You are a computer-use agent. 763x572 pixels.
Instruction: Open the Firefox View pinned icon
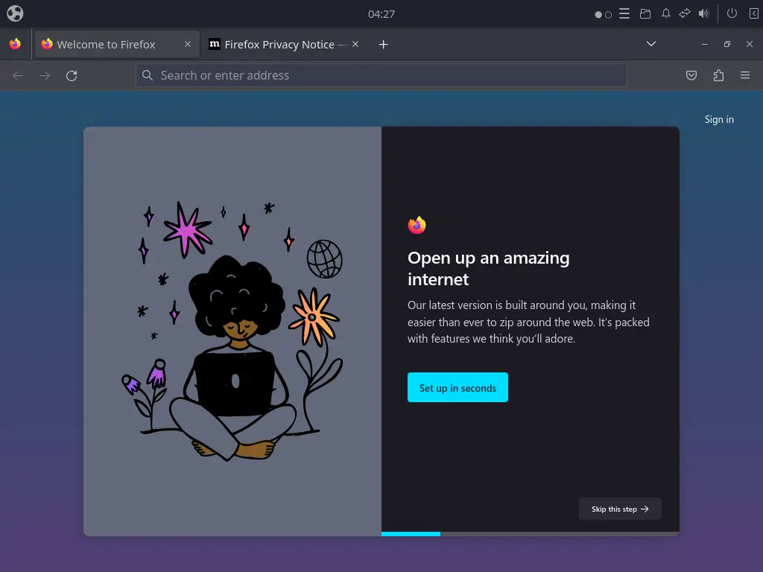click(x=15, y=44)
